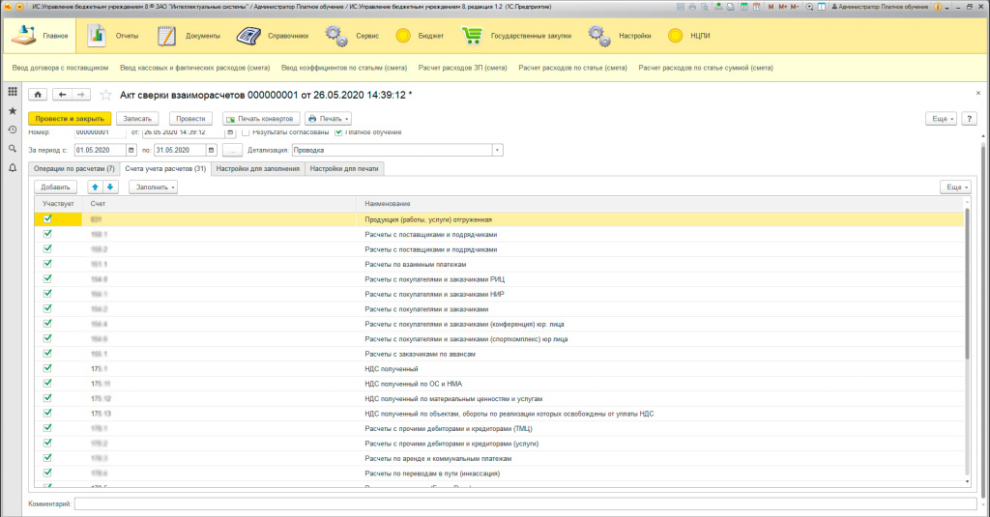This screenshot has width=990, height=517.
Task: Expand the 'Детализация' dropdown list
Action: click(498, 150)
